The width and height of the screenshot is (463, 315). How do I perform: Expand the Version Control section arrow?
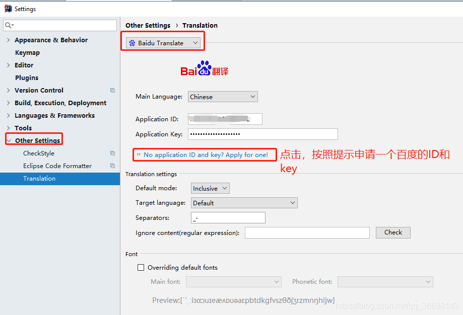click(x=8, y=90)
